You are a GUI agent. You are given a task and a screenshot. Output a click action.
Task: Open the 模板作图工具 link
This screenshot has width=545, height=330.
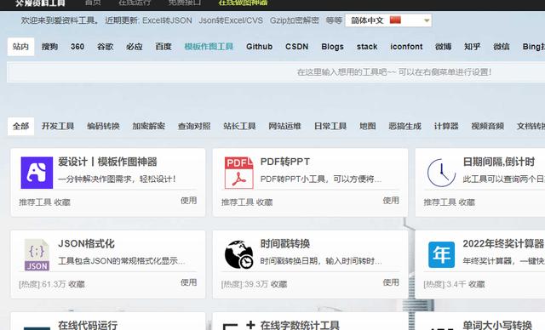coord(209,47)
